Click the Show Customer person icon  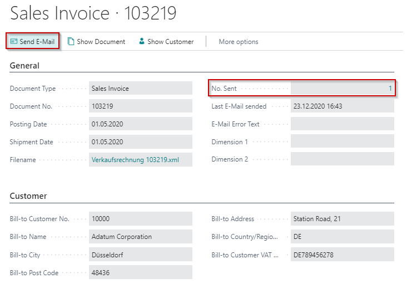142,42
